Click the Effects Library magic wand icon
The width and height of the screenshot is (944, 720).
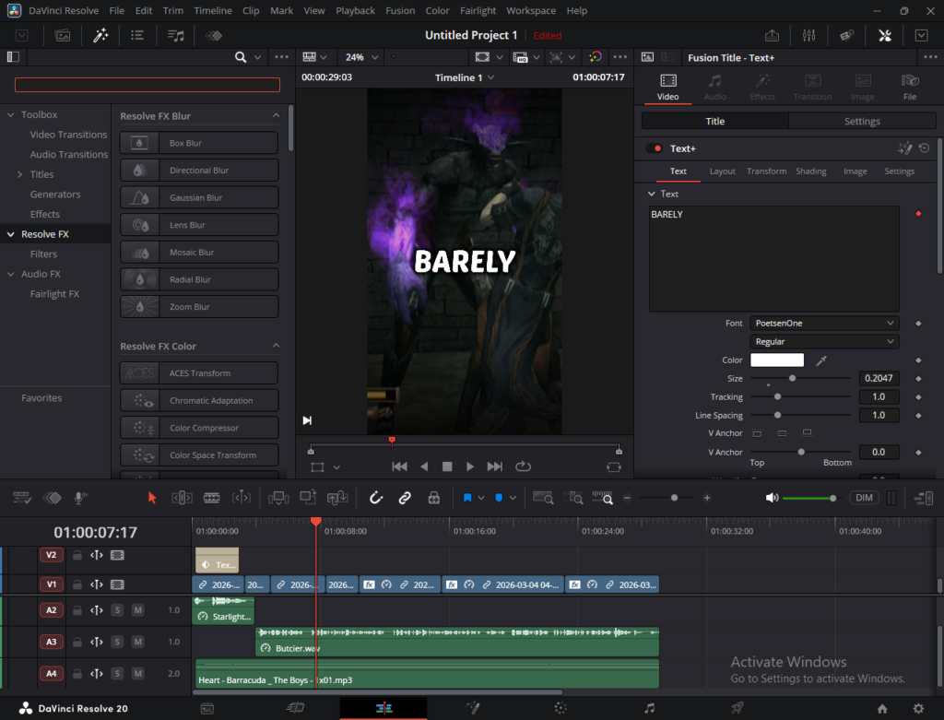pyautogui.click(x=100, y=36)
